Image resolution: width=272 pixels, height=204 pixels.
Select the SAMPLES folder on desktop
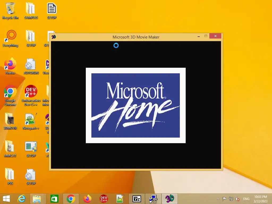pos(31,11)
